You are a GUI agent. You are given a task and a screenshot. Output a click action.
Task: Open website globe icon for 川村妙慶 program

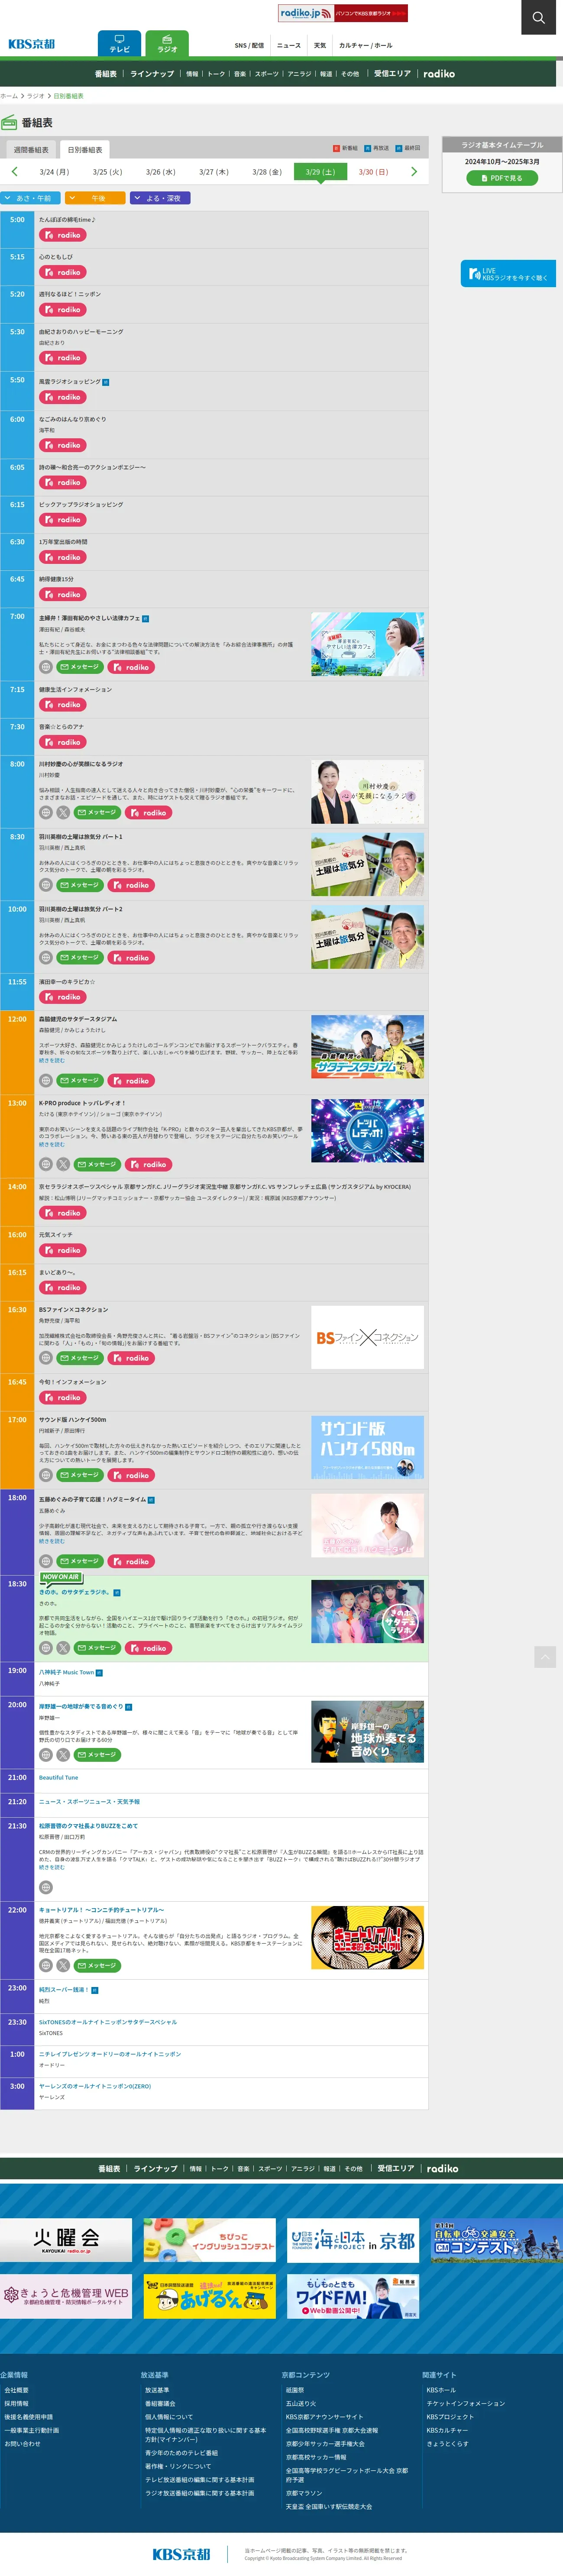click(45, 813)
